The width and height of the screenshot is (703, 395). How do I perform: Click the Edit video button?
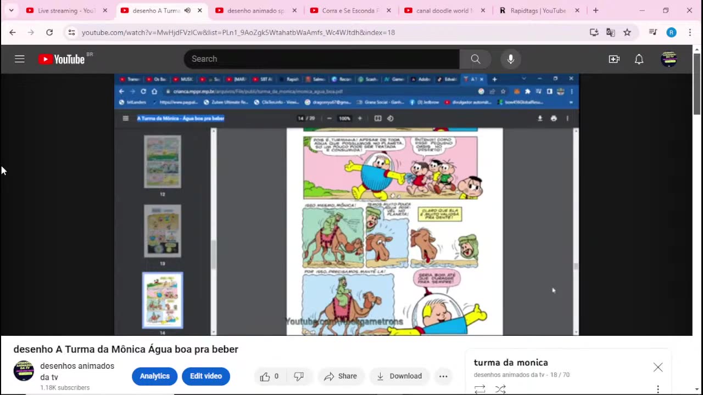click(206, 376)
